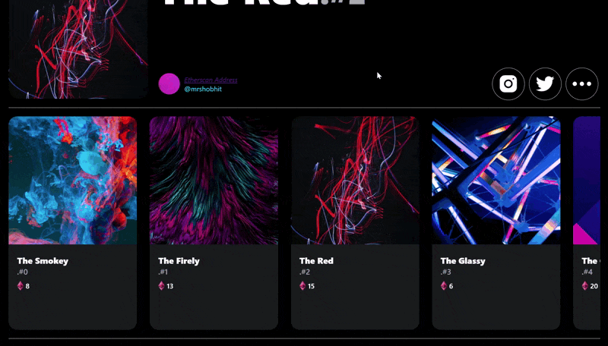The image size is (608, 346).
Task: Open the Etherscan Address link
Action: (211, 80)
